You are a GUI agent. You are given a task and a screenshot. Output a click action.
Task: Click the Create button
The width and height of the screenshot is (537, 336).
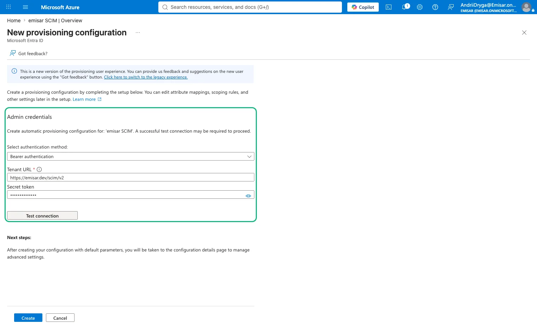tap(28, 318)
